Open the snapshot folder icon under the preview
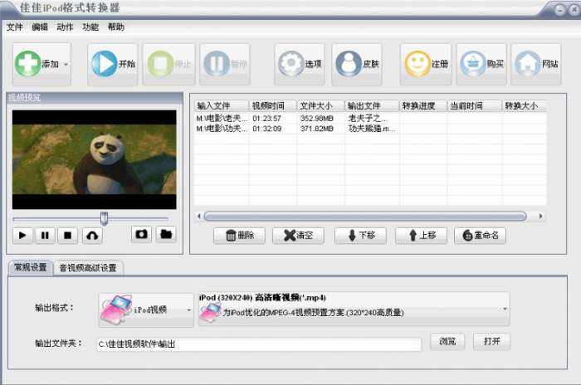Screen dimensions: 581x385 click(x=166, y=234)
